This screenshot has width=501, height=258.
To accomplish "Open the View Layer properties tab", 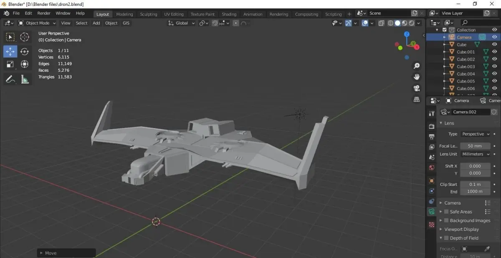I will [432, 147].
